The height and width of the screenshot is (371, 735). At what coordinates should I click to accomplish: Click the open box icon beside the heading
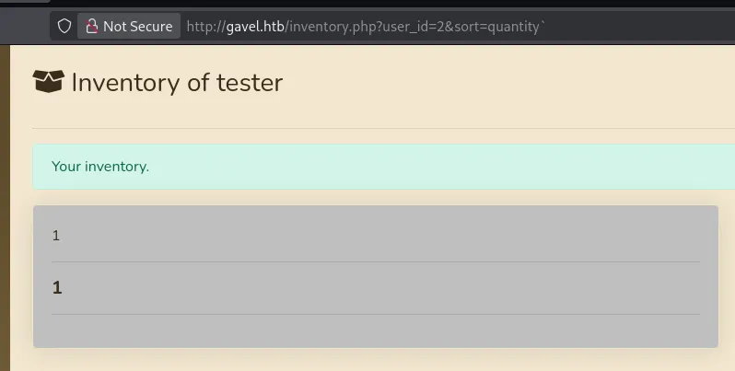coord(47,82)
